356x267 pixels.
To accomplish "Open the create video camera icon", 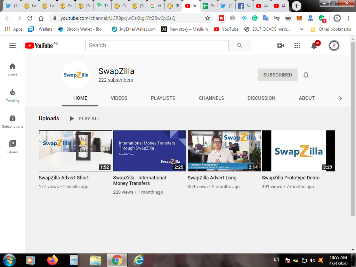I will [281, 46].
